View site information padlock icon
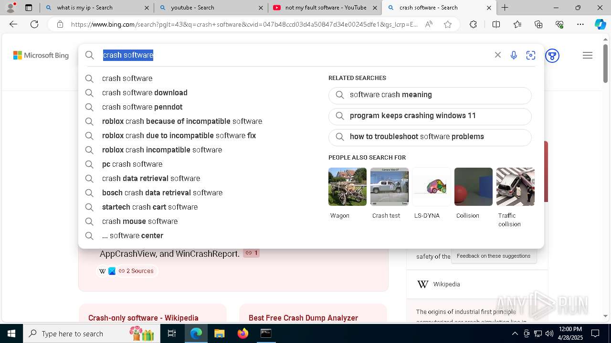The image size is (611, 343). click(60, 24)
